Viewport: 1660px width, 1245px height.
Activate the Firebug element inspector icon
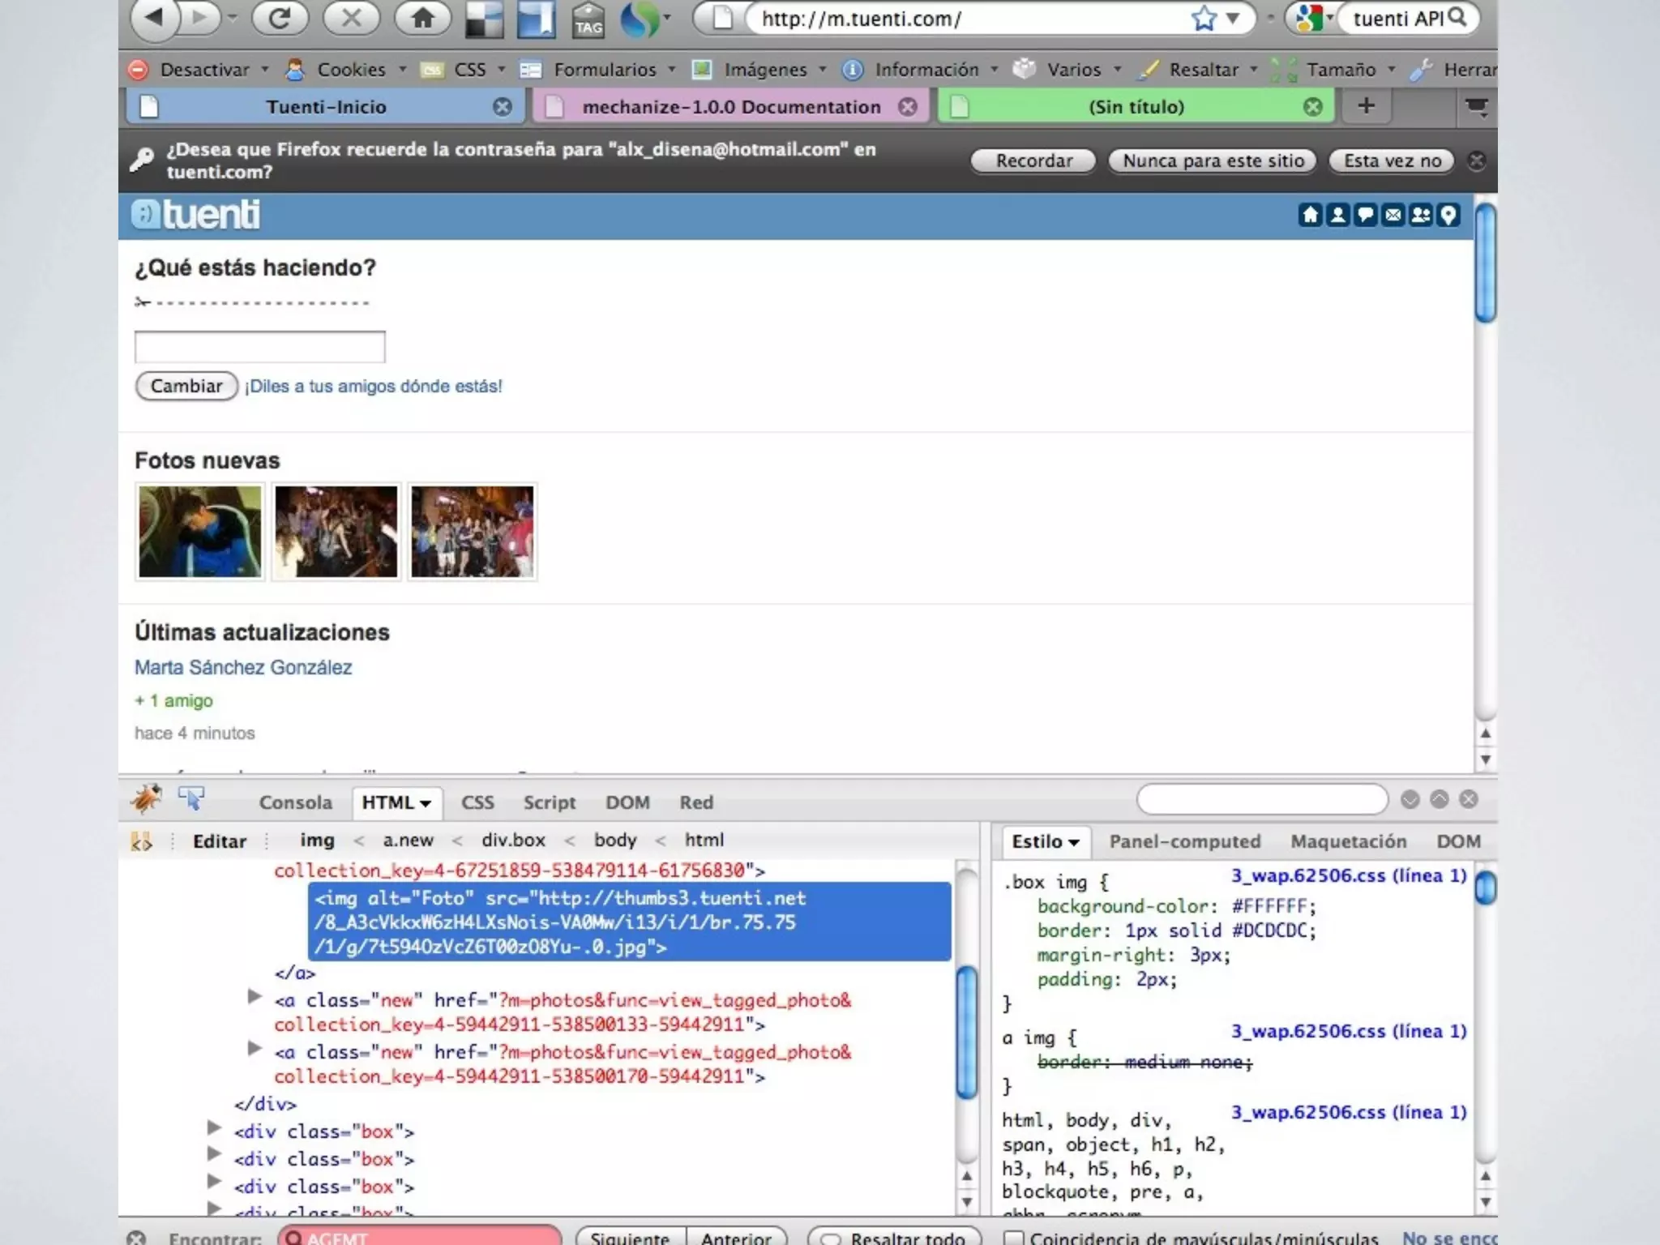(x=191, y=799)
